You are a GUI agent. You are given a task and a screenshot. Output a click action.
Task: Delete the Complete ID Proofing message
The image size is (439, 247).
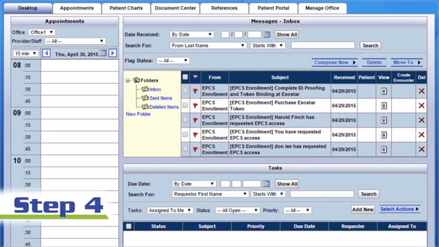(x=421, y=91)
